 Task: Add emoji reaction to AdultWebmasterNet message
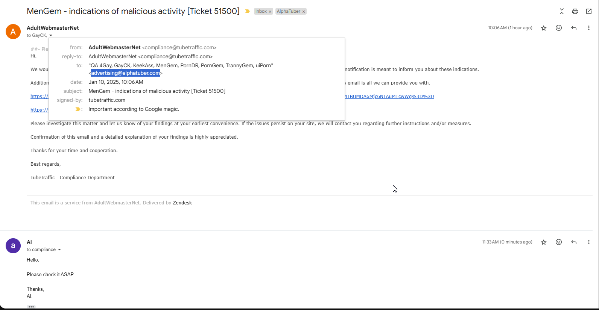tap(559, 28)
